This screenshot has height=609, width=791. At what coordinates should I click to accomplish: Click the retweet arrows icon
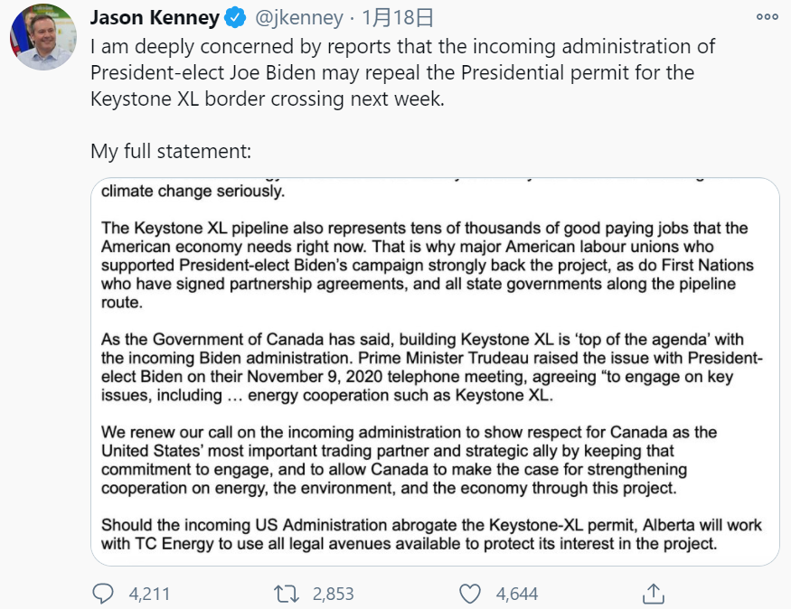point(287,594)
